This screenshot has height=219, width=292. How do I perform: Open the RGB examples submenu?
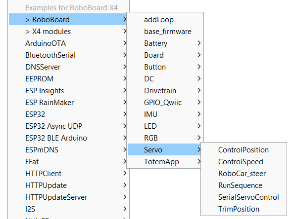pos(165,138)
